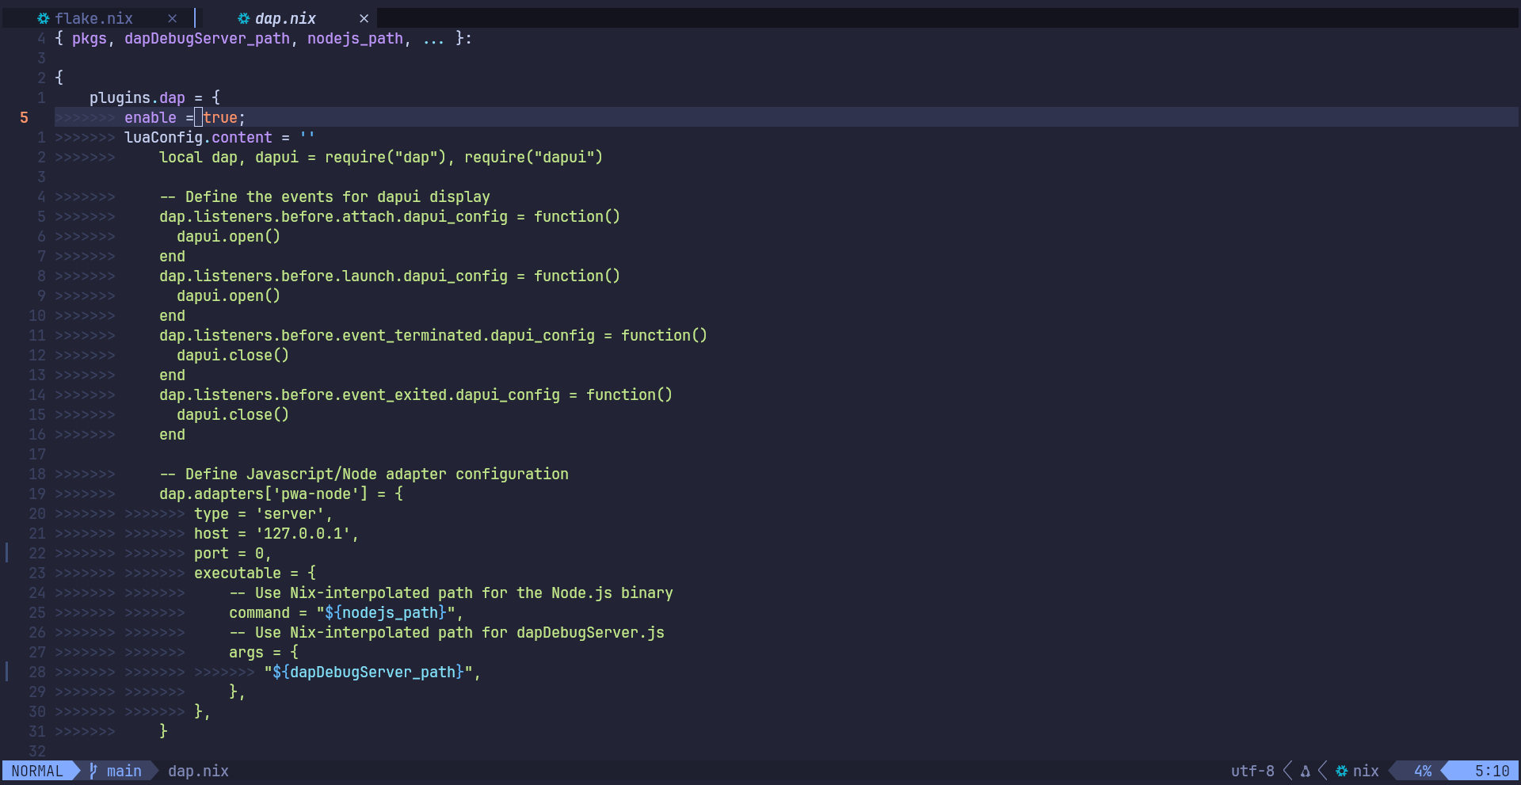Click the Linux file-format icon in statusline

point(1306,771)
